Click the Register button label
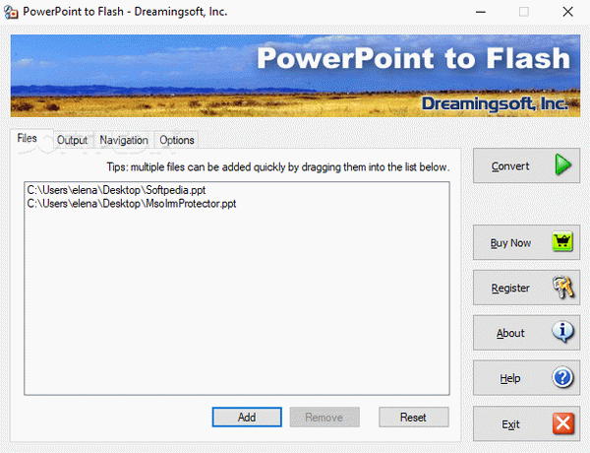The image size is (590, 453). click(x=510, y=289)
